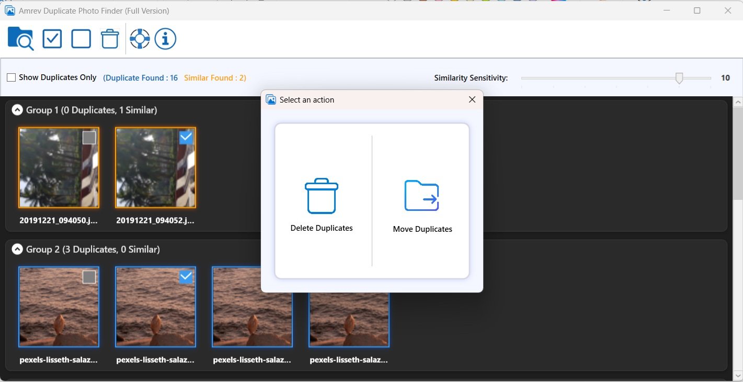Collapse Group 2 using its chevron
Viewport: 743px width, 382px height.
[x=17, y=249]
